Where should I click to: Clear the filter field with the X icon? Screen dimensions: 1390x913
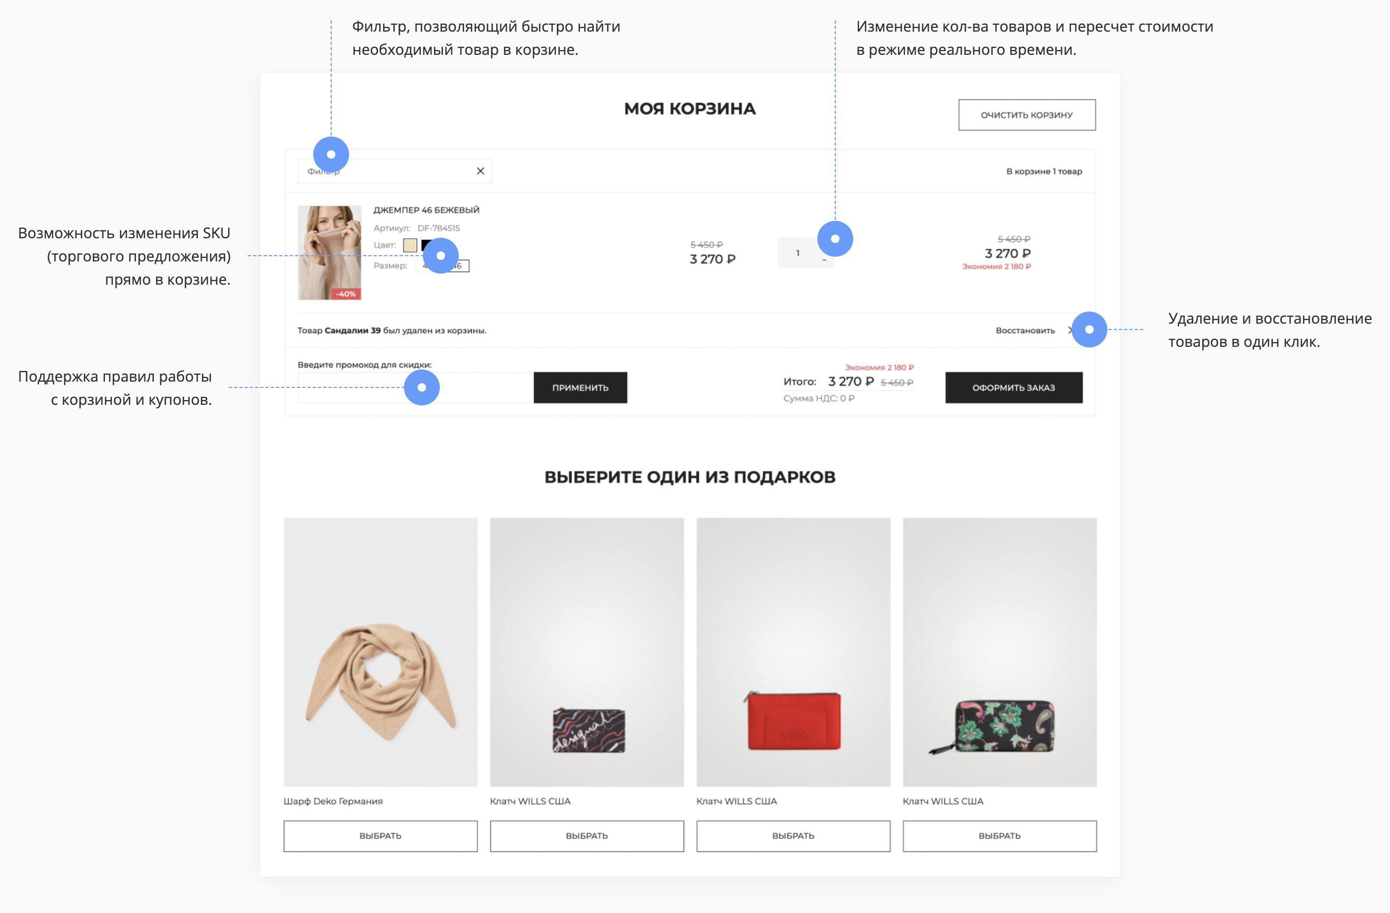480,171
